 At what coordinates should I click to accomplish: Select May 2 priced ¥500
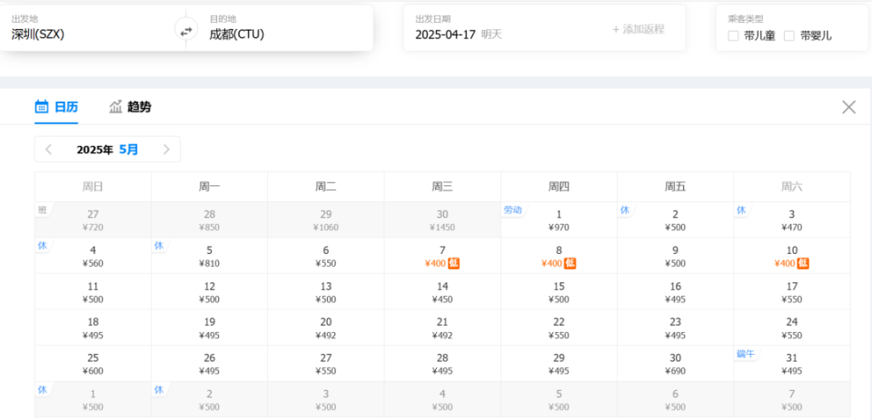click(675, 220)
